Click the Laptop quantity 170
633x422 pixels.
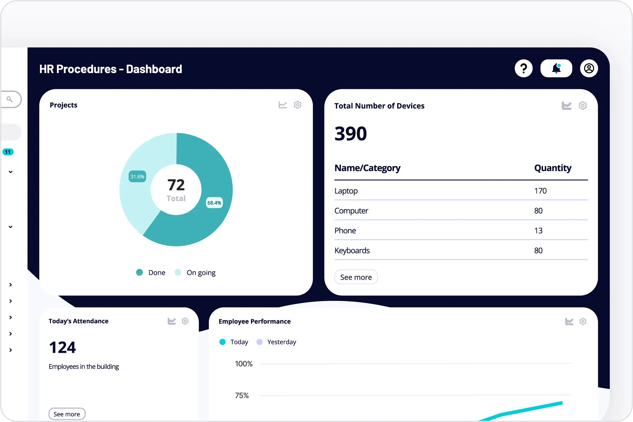(x=541, y=191)
